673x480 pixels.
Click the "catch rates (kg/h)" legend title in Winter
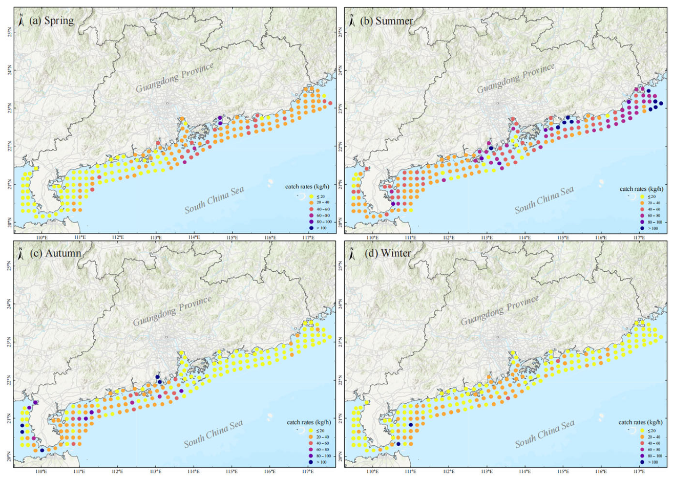640,422
